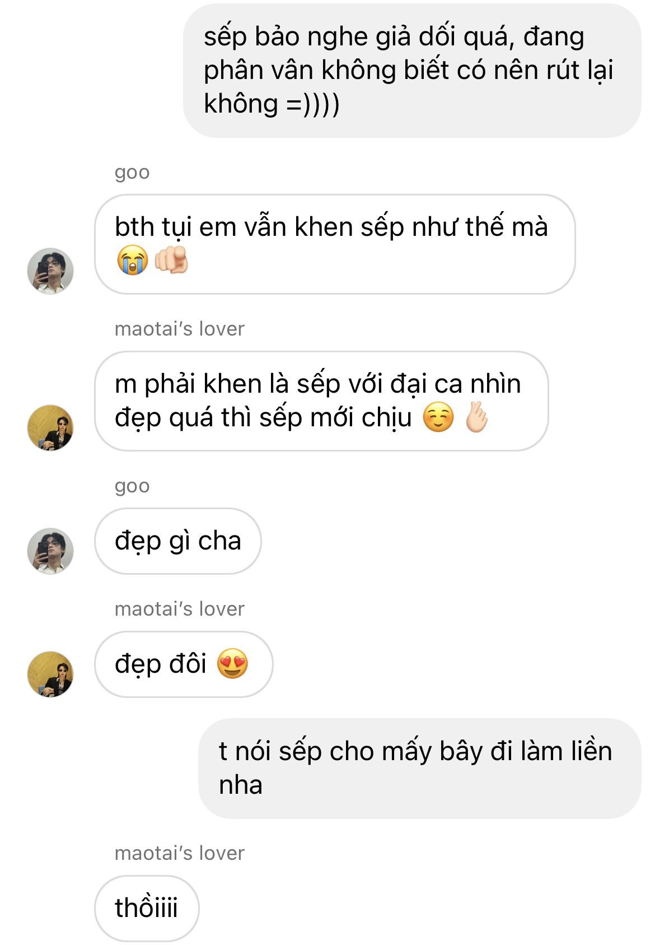Tap goo's avatar next to 'đẹp gì cha'
This screenshot has height=945, width=655.
click(x=50, y=551)
